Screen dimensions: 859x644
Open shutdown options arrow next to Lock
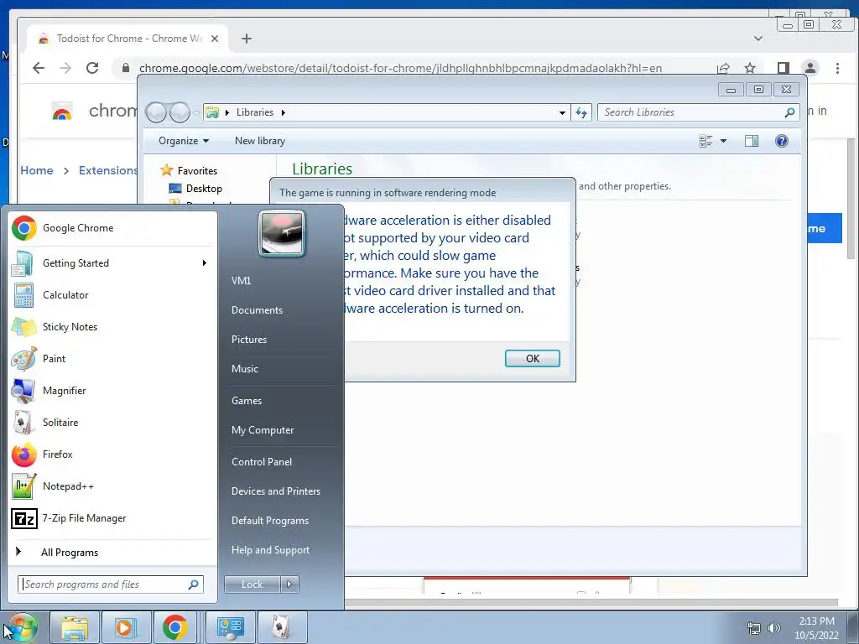[x=289, y=584]
